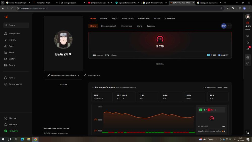Click the plus circle icon in right bar
The width and height of the screenshot is (252, 142).
(x=248, y=63)
